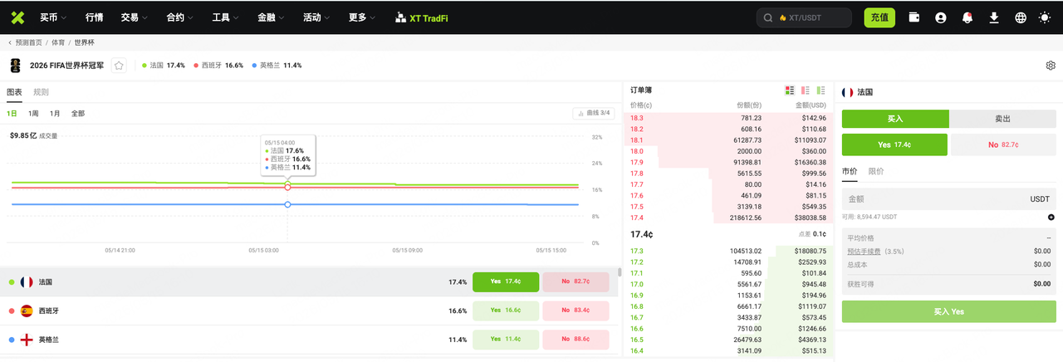
Task: Expand the 活动 dropdown menu
Action: tap(316, 17)
